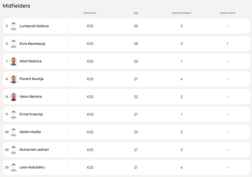Open Florent Muslija's profile photo
Viewport: 252px width, 177px height.
pyautogui.click(x=13, y=79)
